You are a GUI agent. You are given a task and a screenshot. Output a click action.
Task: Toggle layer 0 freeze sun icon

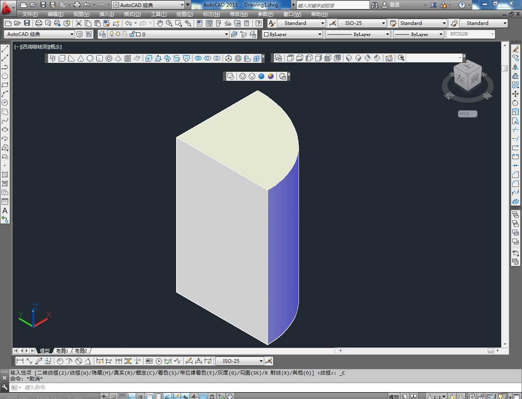pyautogui.click(x=118, y=34)
